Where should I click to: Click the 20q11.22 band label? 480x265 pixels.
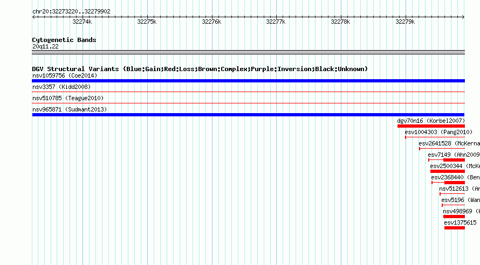coord(45,46)
